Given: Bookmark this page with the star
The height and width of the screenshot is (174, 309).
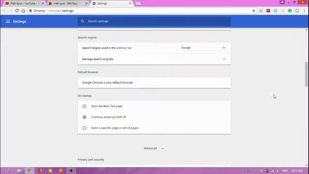Looking at the screenshot, I should pyautogui.click(x=253, y=11).
